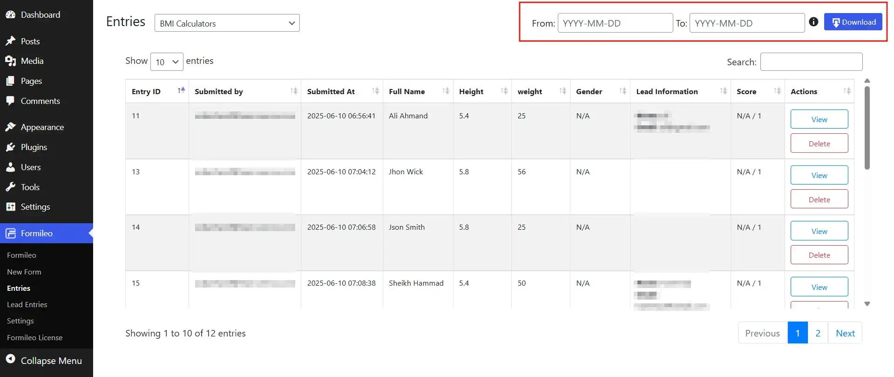Click the Dashboard gauge icon
Image resolution: width=894 pixels, height=377 pixels.
pyautogui.click(x=10, y=15)
